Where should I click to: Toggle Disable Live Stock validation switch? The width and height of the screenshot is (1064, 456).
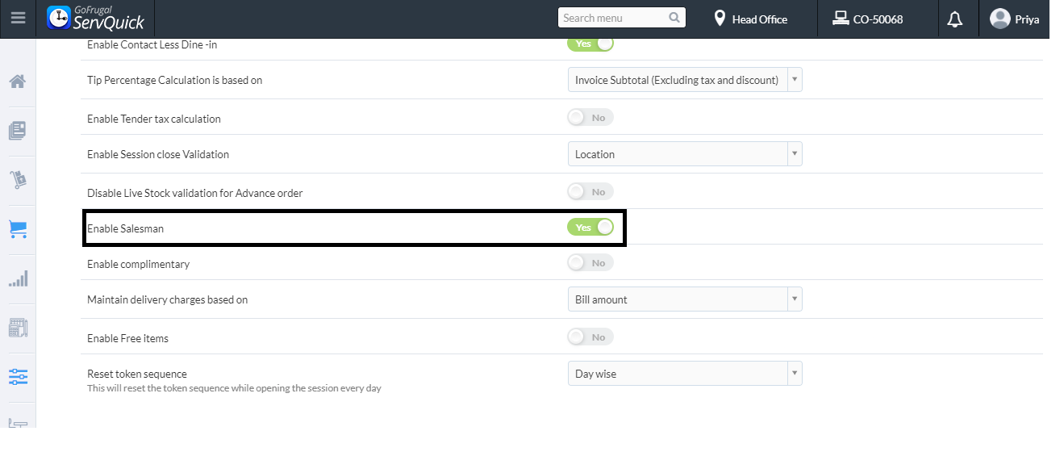590,192
